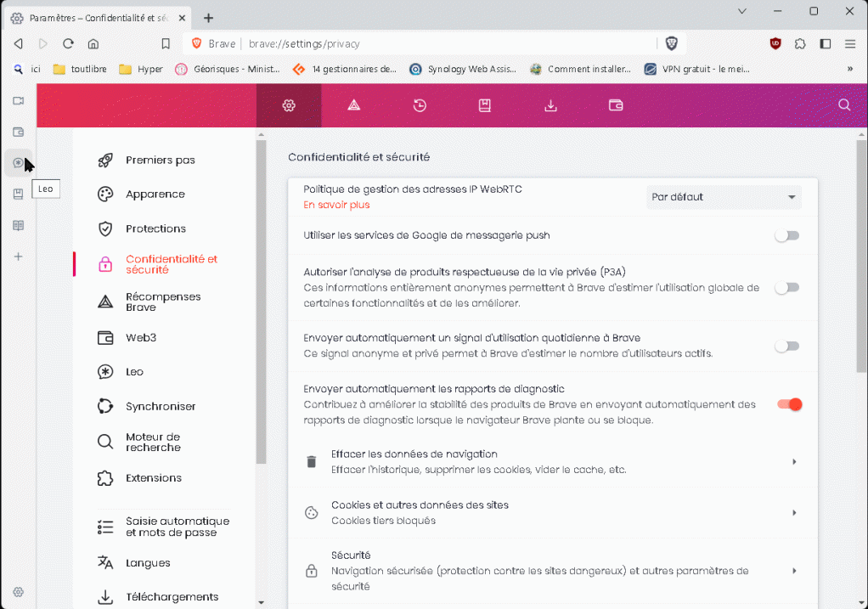Toggle Google push messaging services switch
The height and width of the screenshot is (609, 868).
tap(787, 236)
